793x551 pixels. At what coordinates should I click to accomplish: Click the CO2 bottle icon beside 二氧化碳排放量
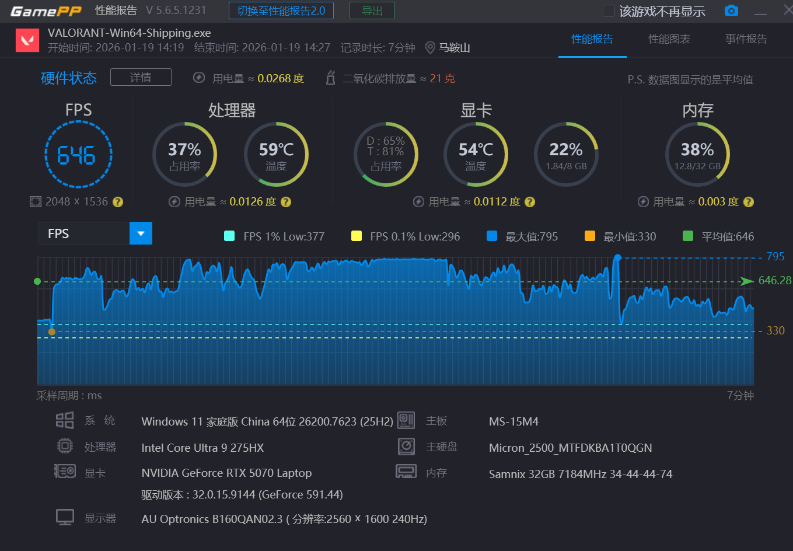coord(330,78)
